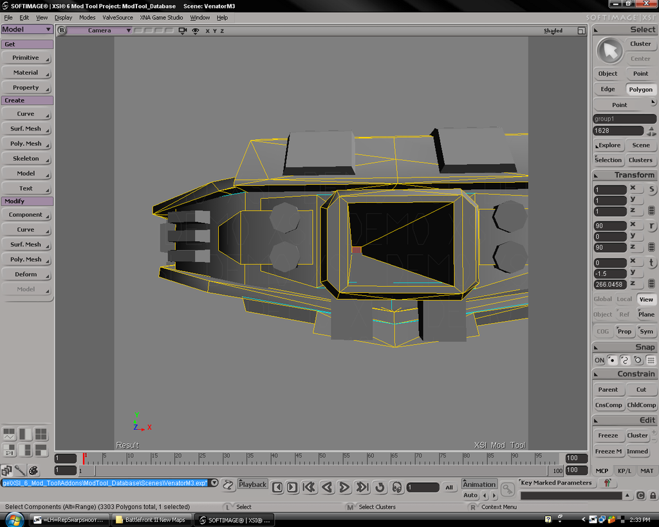
Task: Toggle snap ON button
Action: pos(599,360)
